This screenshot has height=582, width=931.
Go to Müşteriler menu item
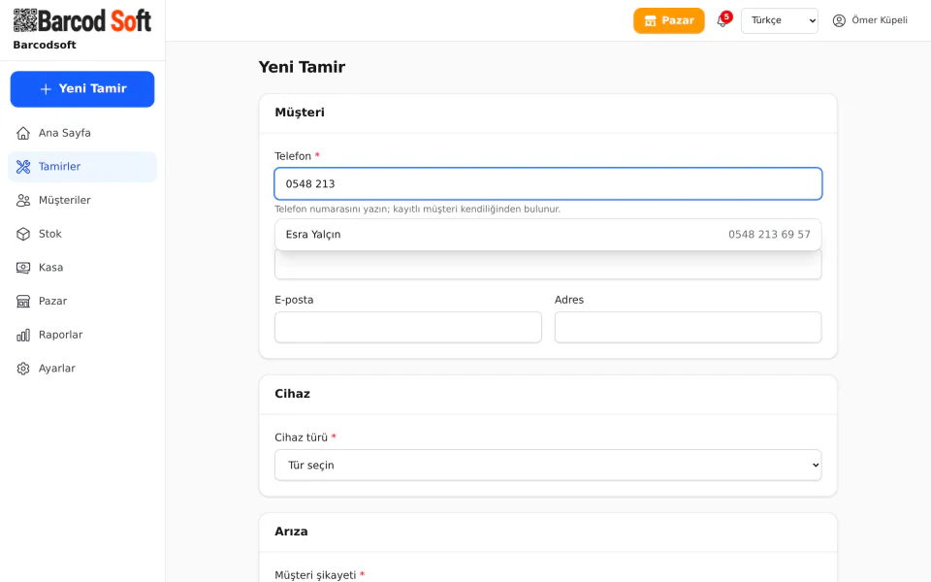coord(81,200)
